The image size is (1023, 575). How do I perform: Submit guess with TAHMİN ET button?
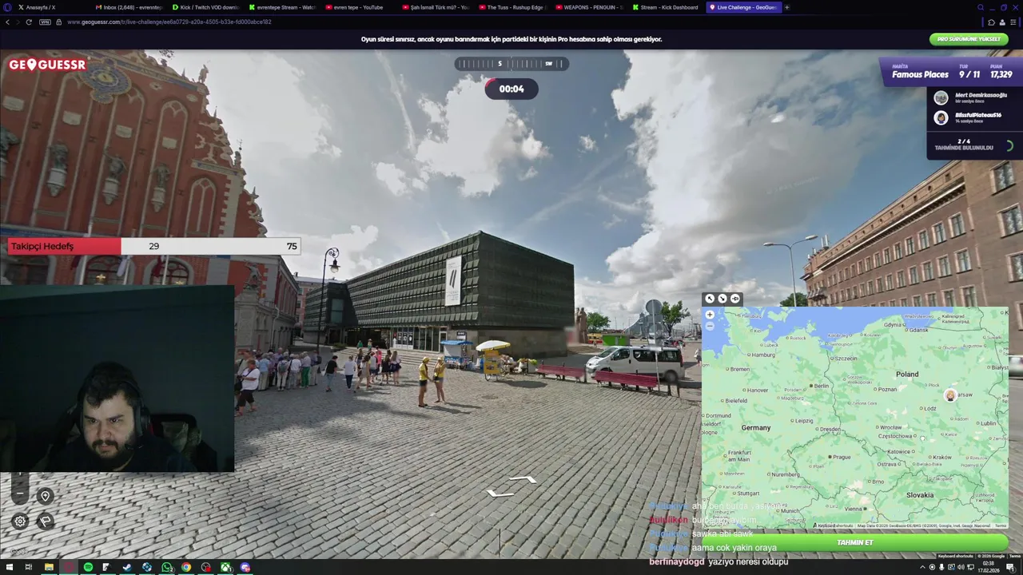pyautogui.click(x=854, y=542)
